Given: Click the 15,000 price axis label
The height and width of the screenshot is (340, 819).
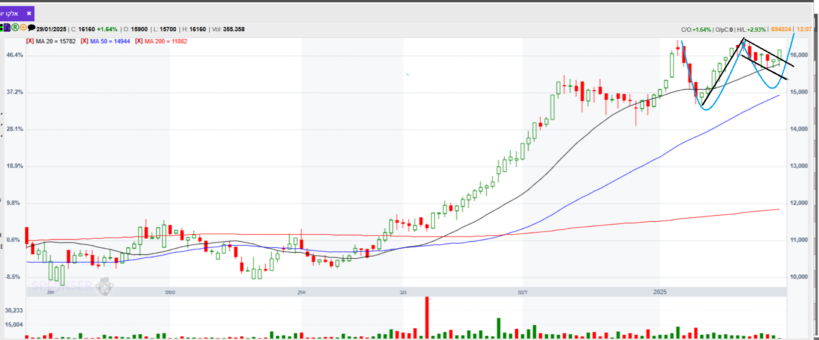Looking at the screenshot, I should (799, 92).
